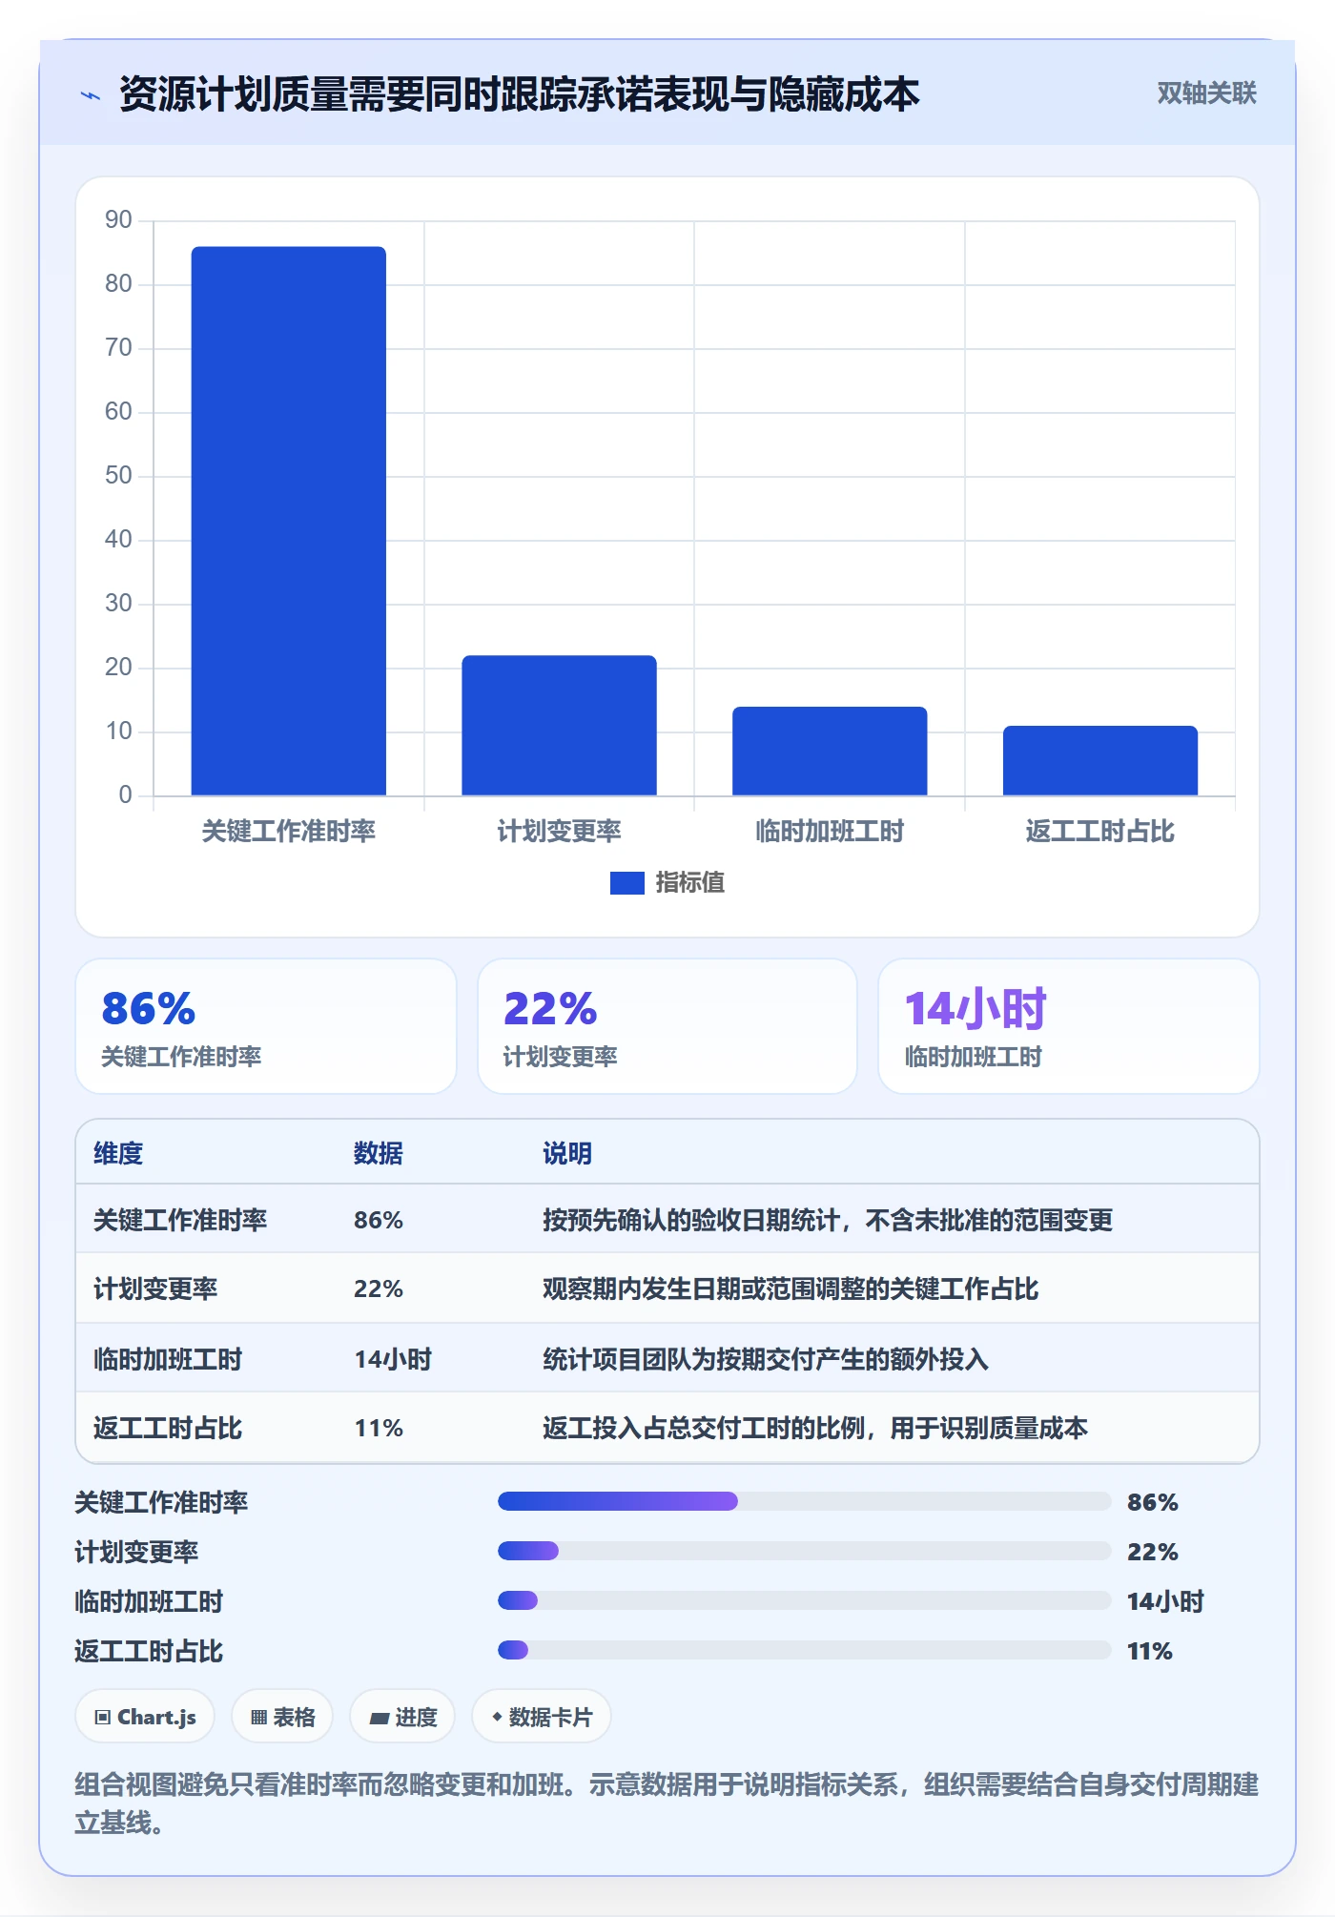Click the 计划变更率 bar in the chart
Screen dimensions: 1335x1917
[x=559, y=725]
